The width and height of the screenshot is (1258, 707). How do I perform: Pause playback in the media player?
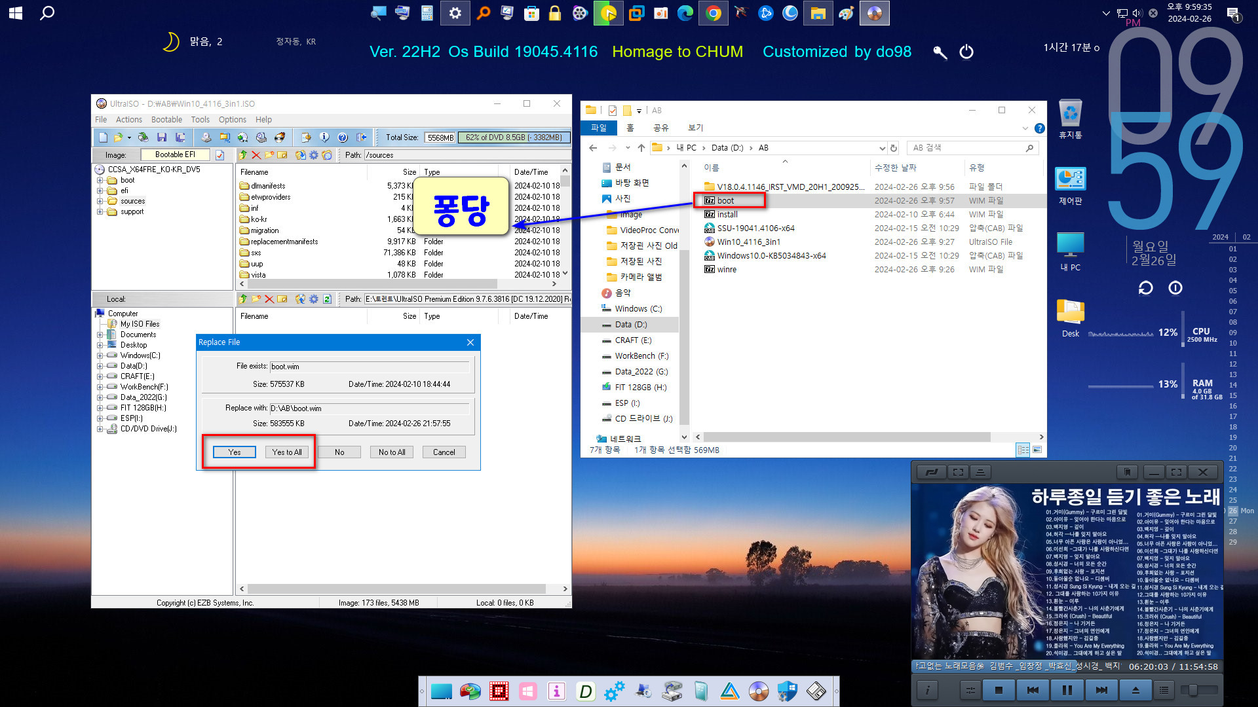pyautogui.click(x=1067, y=690)
